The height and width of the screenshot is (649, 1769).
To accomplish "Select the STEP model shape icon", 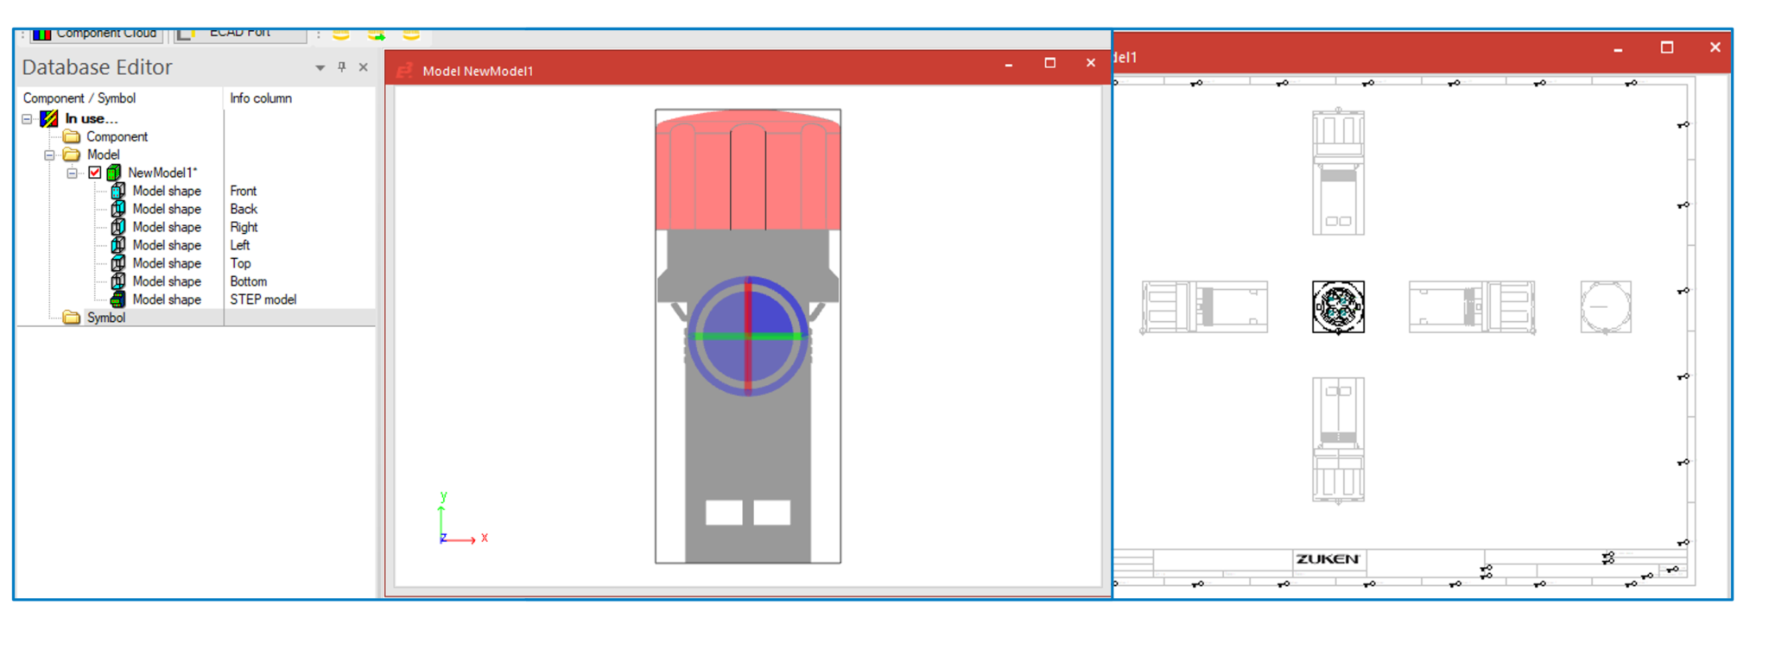I will click(x=118, y=299).
